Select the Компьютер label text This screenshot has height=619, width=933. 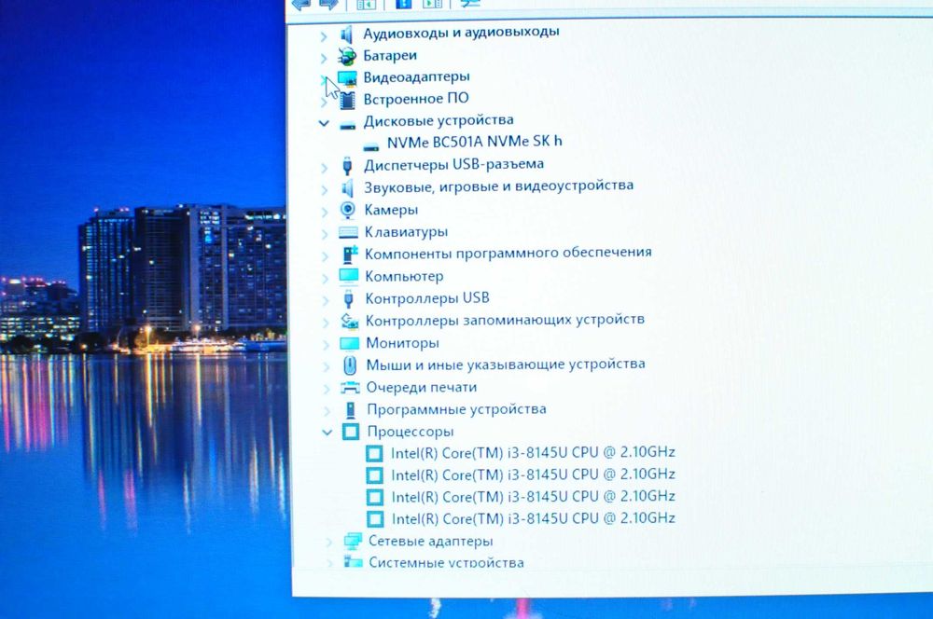tap(404, 276)
